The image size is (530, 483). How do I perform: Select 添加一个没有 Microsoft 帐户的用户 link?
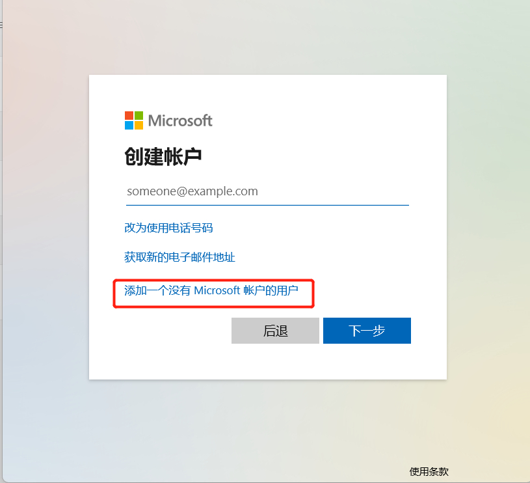point(211,290)
